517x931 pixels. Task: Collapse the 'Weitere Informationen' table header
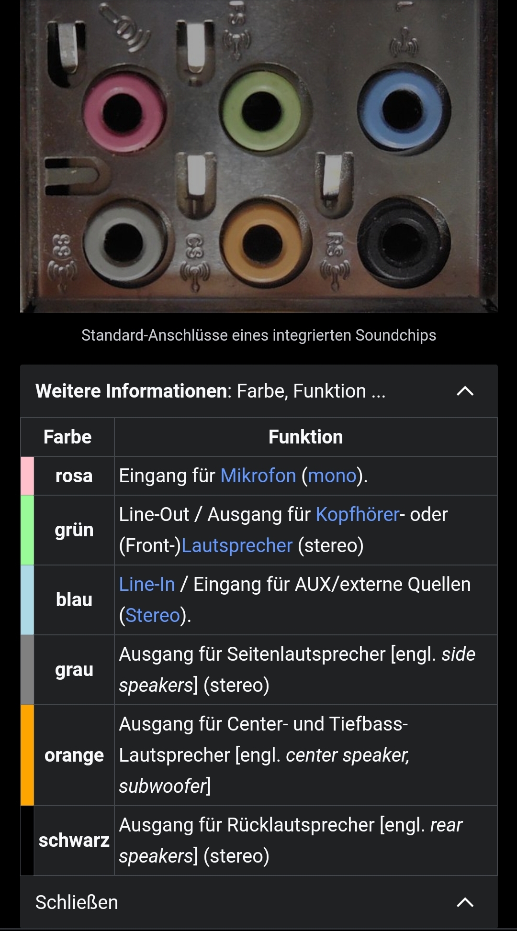tap(211, 391)
